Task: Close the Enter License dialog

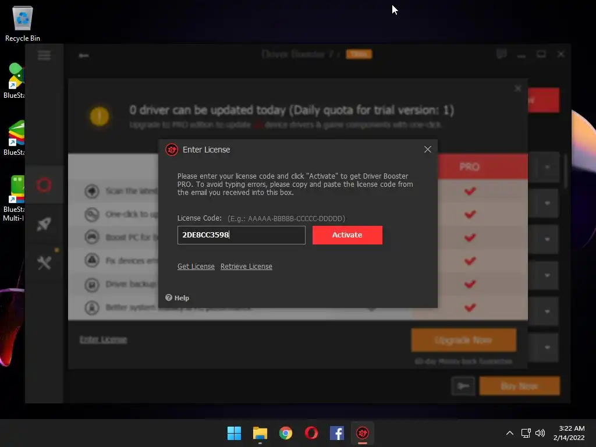Action: point(427,150)
